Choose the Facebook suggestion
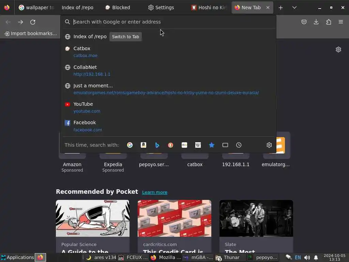This screenshot has width=349, height=262. click(168, 126)
